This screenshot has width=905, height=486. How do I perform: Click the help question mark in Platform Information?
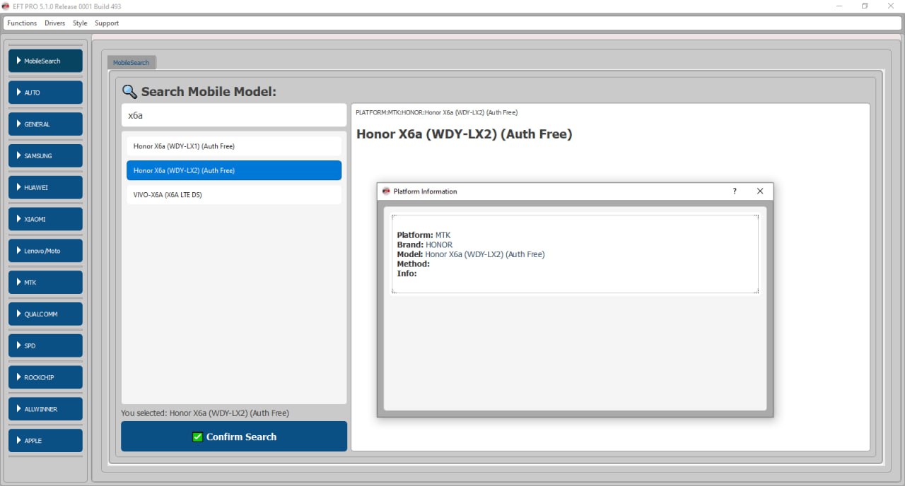(735, 191)
